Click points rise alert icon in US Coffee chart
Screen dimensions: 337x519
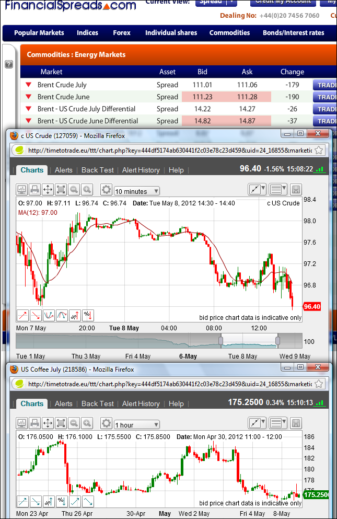click(49, 501)
